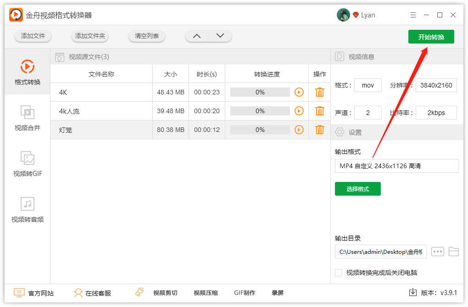
Task: Click the 添加文件 button
Action: pyautogui.click(x=33, y=36)
